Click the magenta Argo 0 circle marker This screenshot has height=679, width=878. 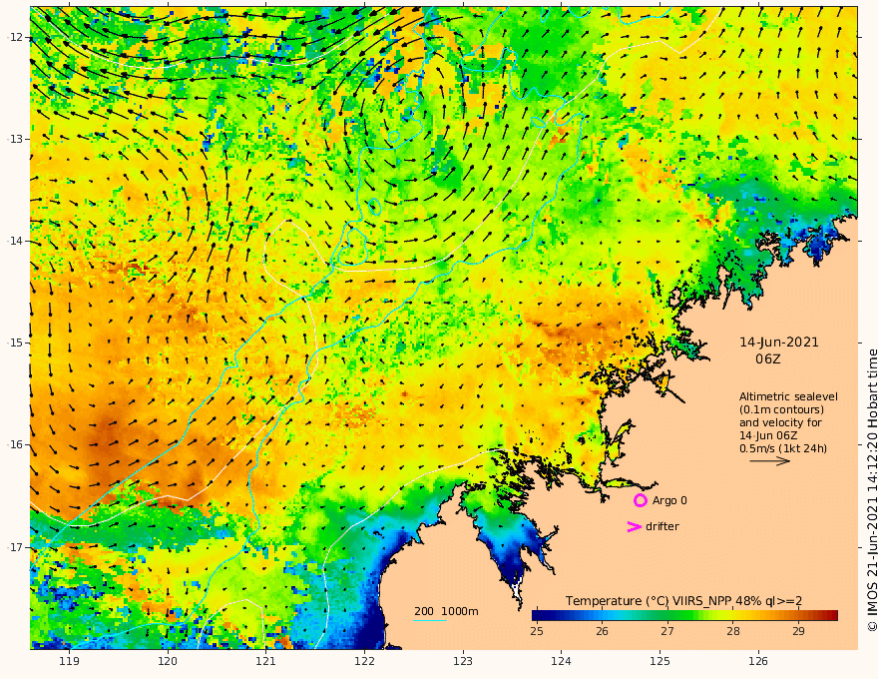click(640, 500)
